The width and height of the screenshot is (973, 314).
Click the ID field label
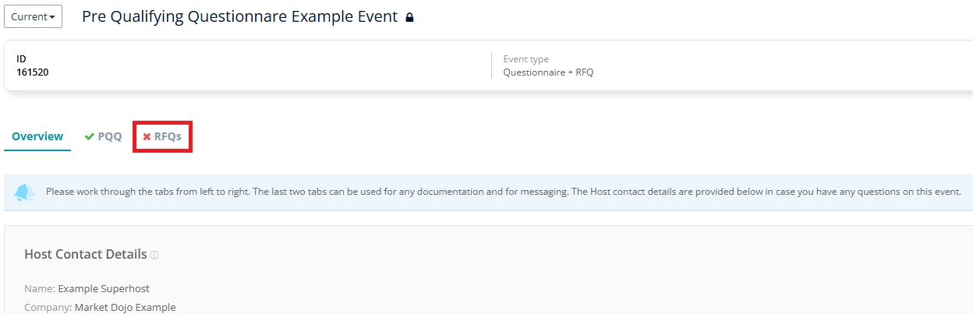tap(21, 59)
